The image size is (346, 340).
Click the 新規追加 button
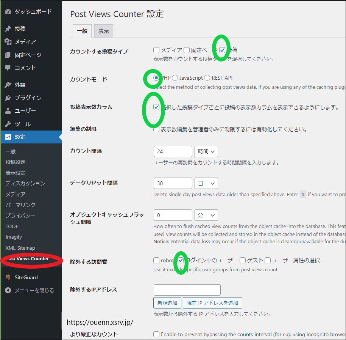167,303
